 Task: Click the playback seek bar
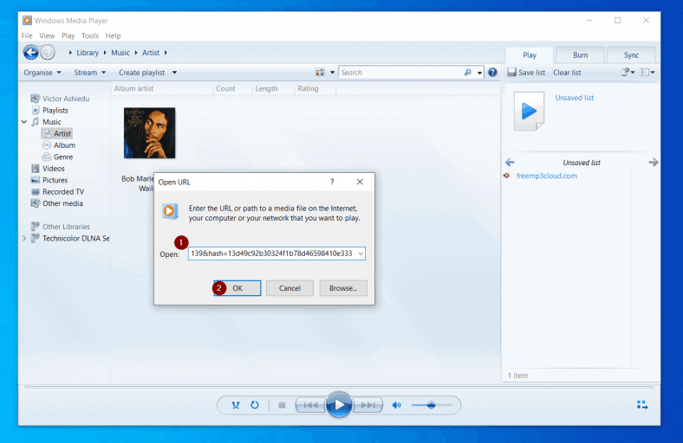tap(339, 387)
